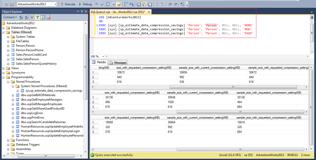Click the Cancel Executing Query stop icon
The width and height of the screenshot is (316, 160).
pos(97,4)
